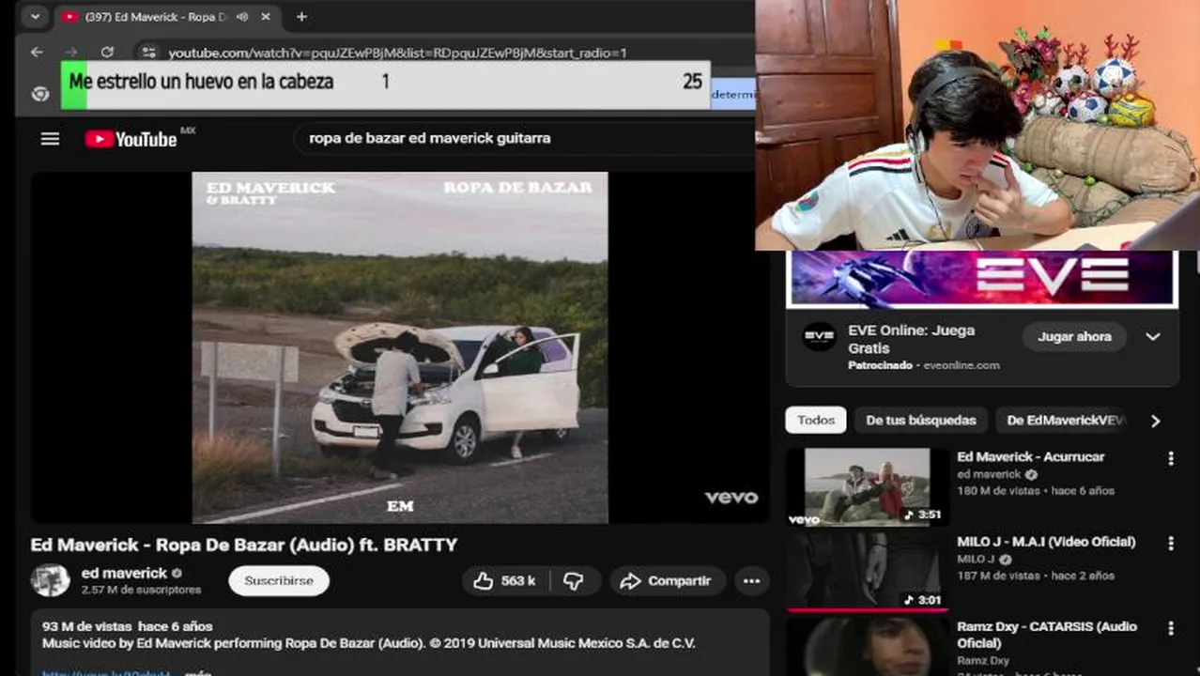Subscribe with the Suscribirse button
The width and height of the screenshot is (1200, 676).
[x=279, y=580]
